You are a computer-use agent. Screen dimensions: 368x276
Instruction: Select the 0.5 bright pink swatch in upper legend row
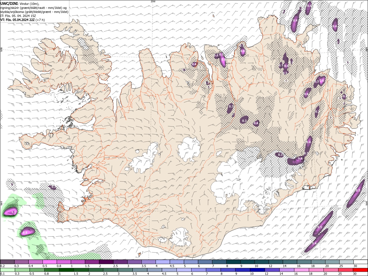(x=50, y=262)
